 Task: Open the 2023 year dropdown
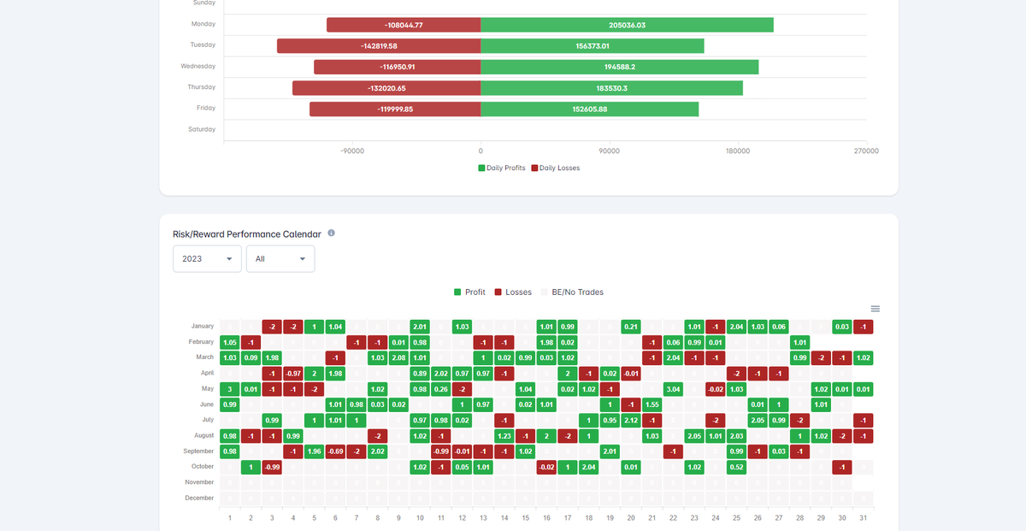208,258
